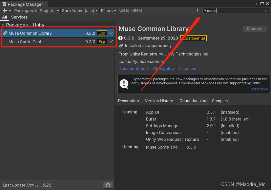The image size is (271, 190).
Task: Click installed checkmark on Muse Common Library
Action: click(x=111, y=33)
